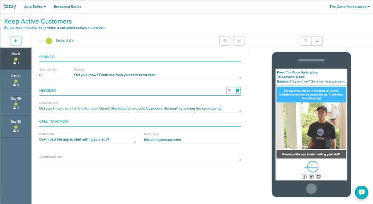Click the Day 28 recipients person icon
The width and height of the screenshot is (373, 204).
(15, 108)
